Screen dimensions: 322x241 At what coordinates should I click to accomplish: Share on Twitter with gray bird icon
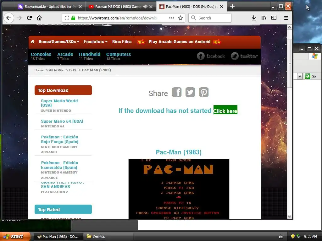pyautogui.click(x=190, y=92)
